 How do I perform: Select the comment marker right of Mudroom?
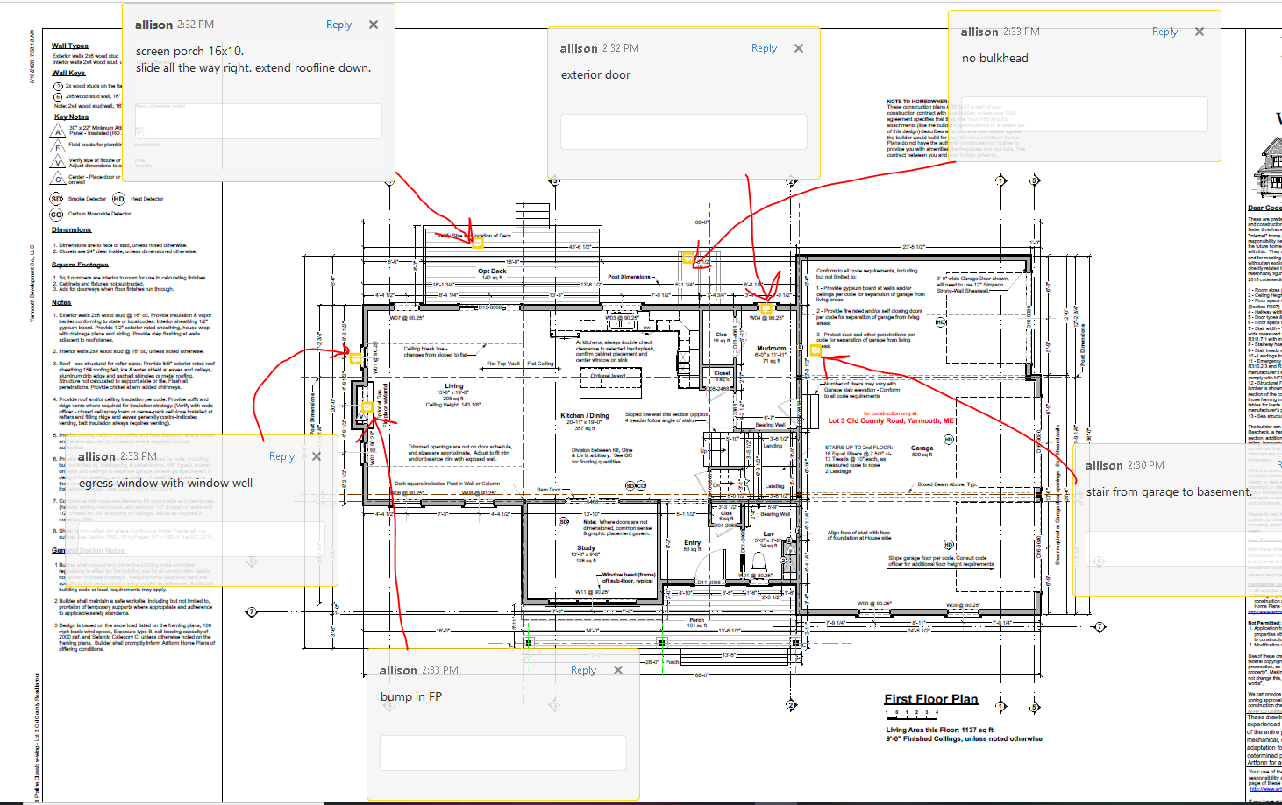click(x=815, y=350)
